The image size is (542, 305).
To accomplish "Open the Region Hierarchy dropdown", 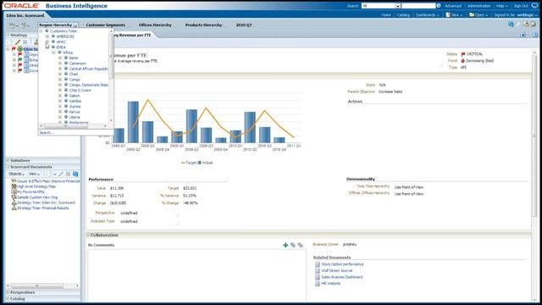I will click(58, 25).
